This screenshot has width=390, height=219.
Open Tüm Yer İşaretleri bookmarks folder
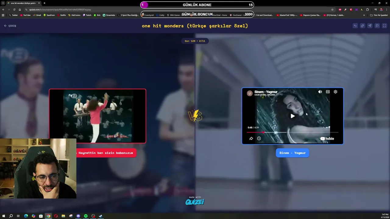[x=379, y=15]
